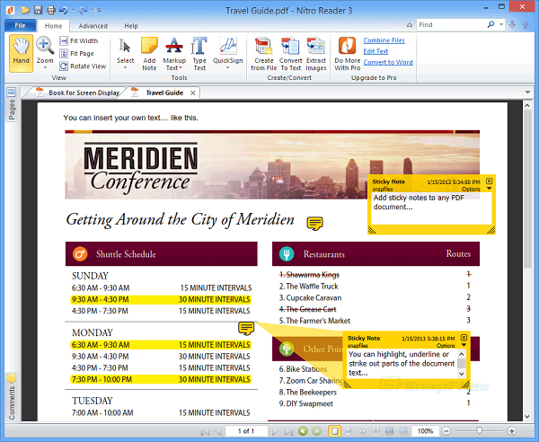Open the QuickSign dropdown
This screenshot has height=442, width=539.
tap(228, 68)
